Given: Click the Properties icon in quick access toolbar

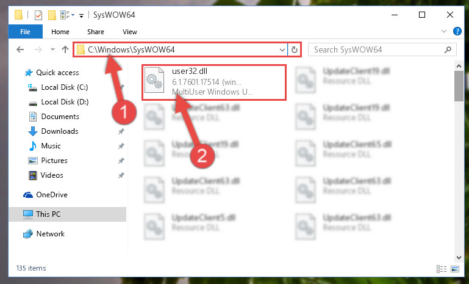Looking at the screenshot, I should click(x=38, y=15).
